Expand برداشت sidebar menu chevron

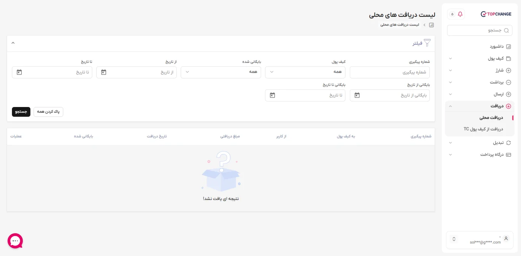point(450,82)
